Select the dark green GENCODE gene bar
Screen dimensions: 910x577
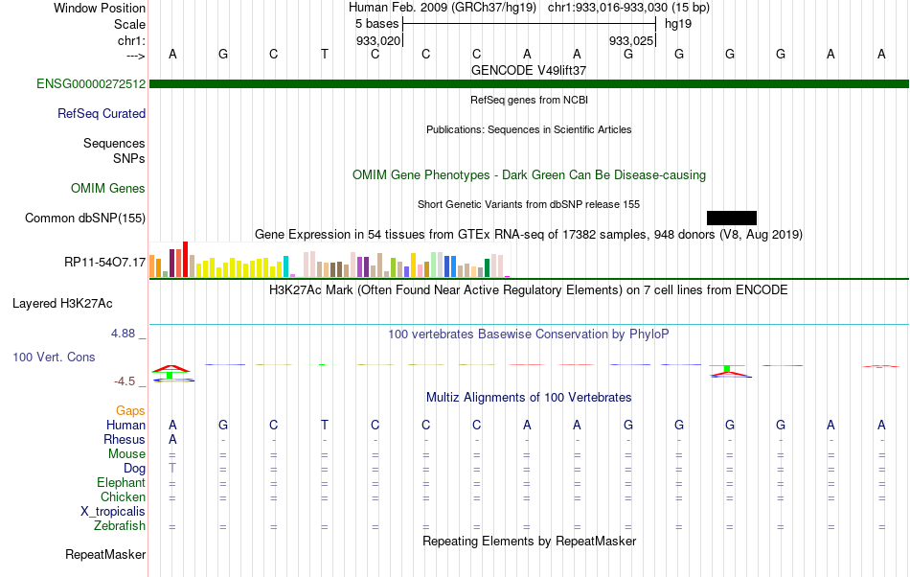(x=529, y=83)
